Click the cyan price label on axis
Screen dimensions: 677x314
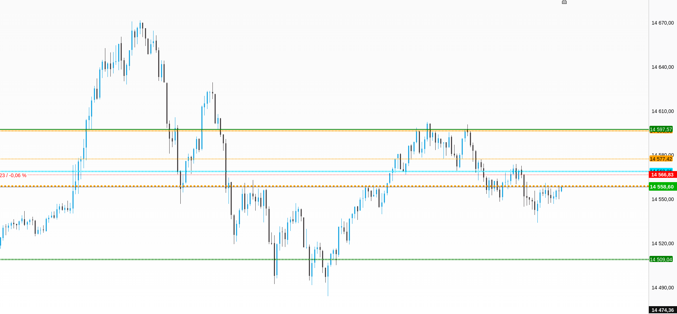[x=661, y=170]
